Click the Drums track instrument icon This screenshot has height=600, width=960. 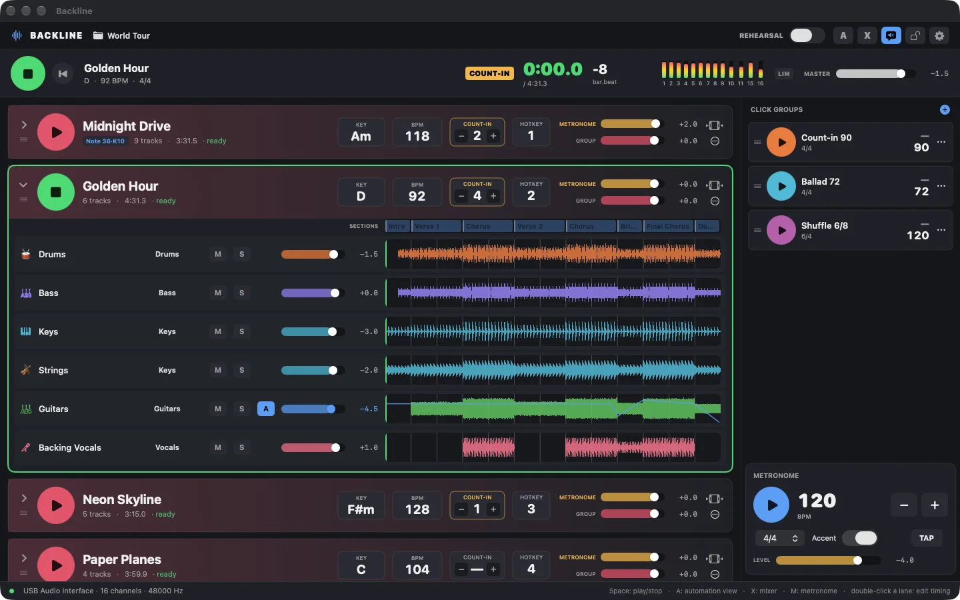point(26,254)
